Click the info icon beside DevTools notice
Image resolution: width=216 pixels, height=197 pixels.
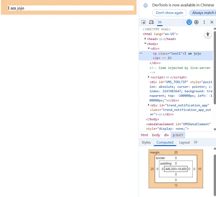(x=146, y=5)
